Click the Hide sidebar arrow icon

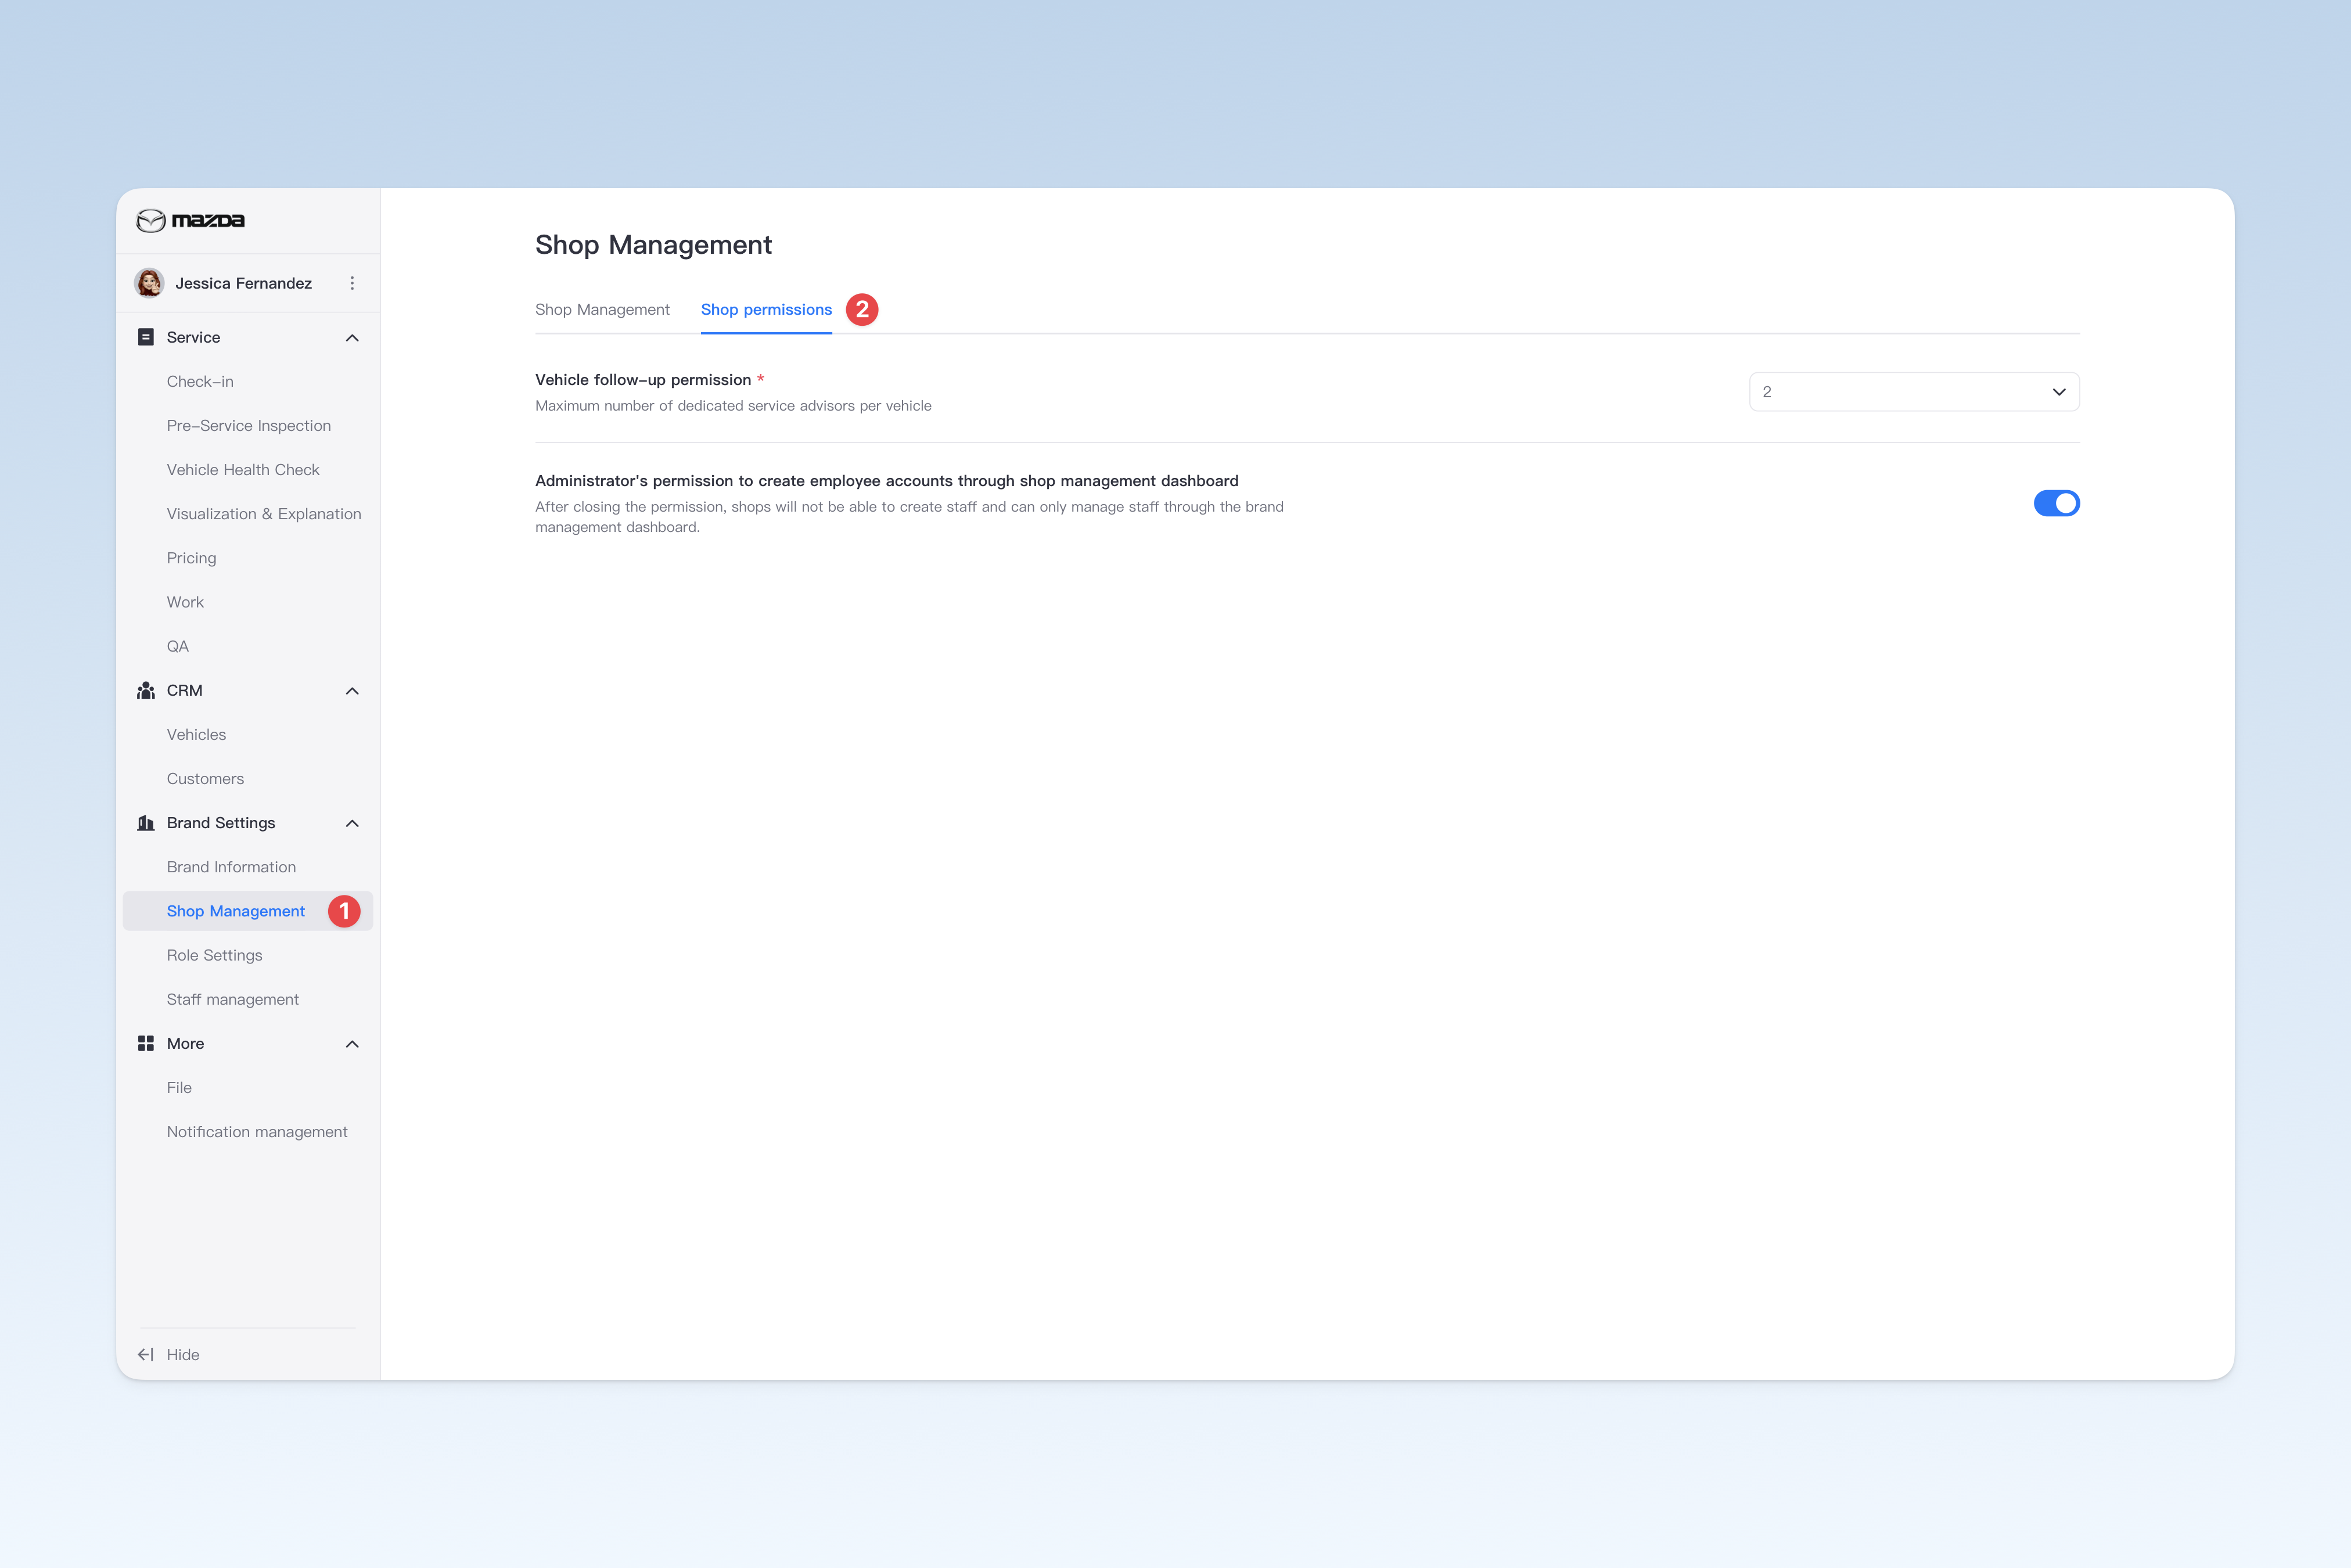[x=146, y=1354]
